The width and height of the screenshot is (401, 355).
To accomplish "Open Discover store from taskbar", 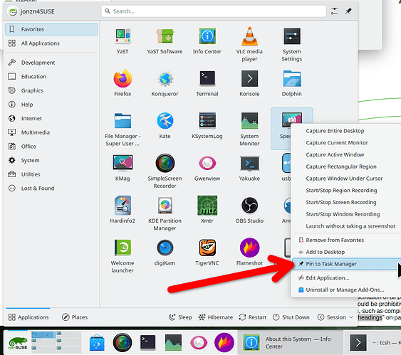I will tap(97, 343).
